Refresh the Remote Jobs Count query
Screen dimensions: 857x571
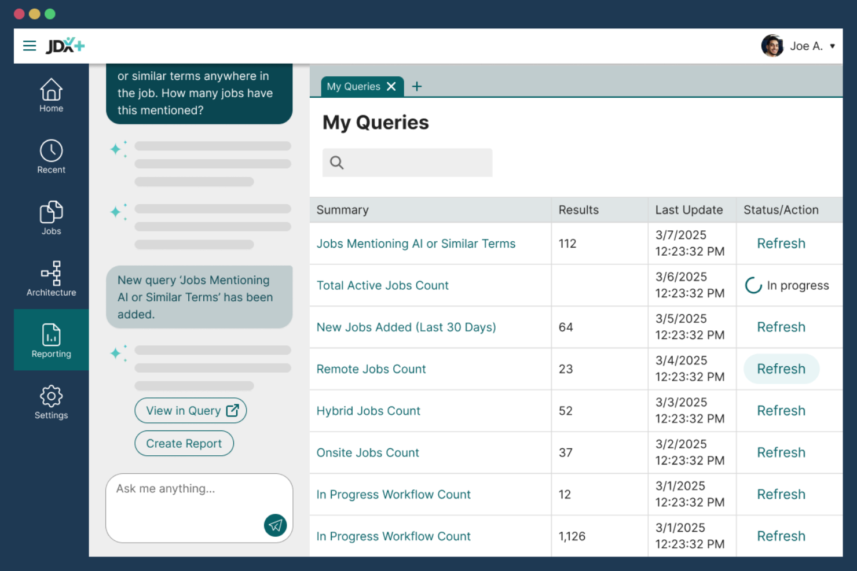[781, 369]
